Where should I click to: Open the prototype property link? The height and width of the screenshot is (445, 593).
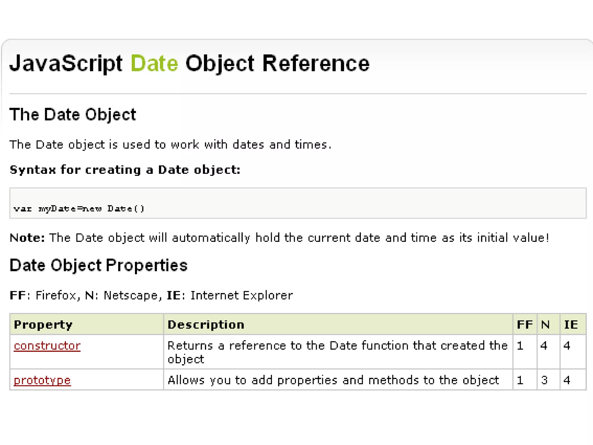(42, 380)
